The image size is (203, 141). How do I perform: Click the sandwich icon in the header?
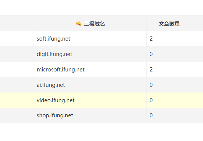[x=79, y=24]
